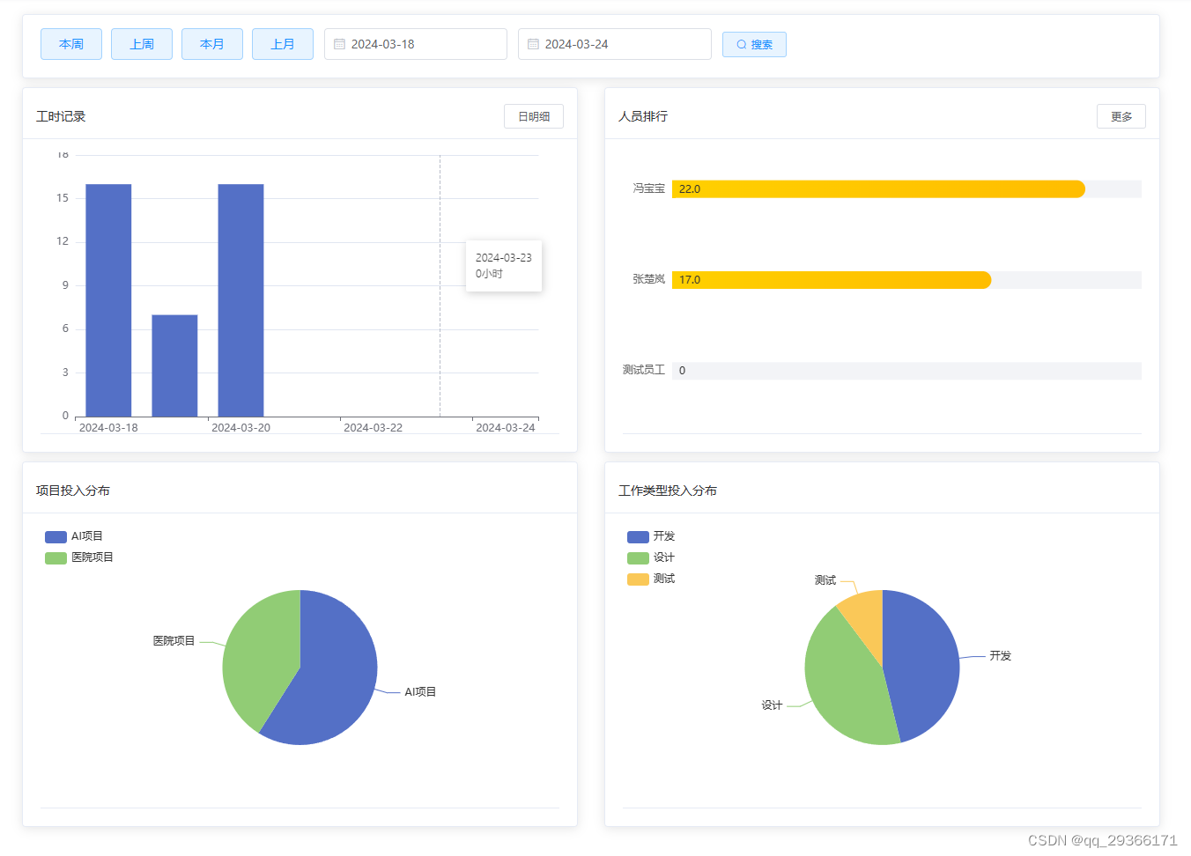Click the blue 开发 pie slice

(921, 665)
